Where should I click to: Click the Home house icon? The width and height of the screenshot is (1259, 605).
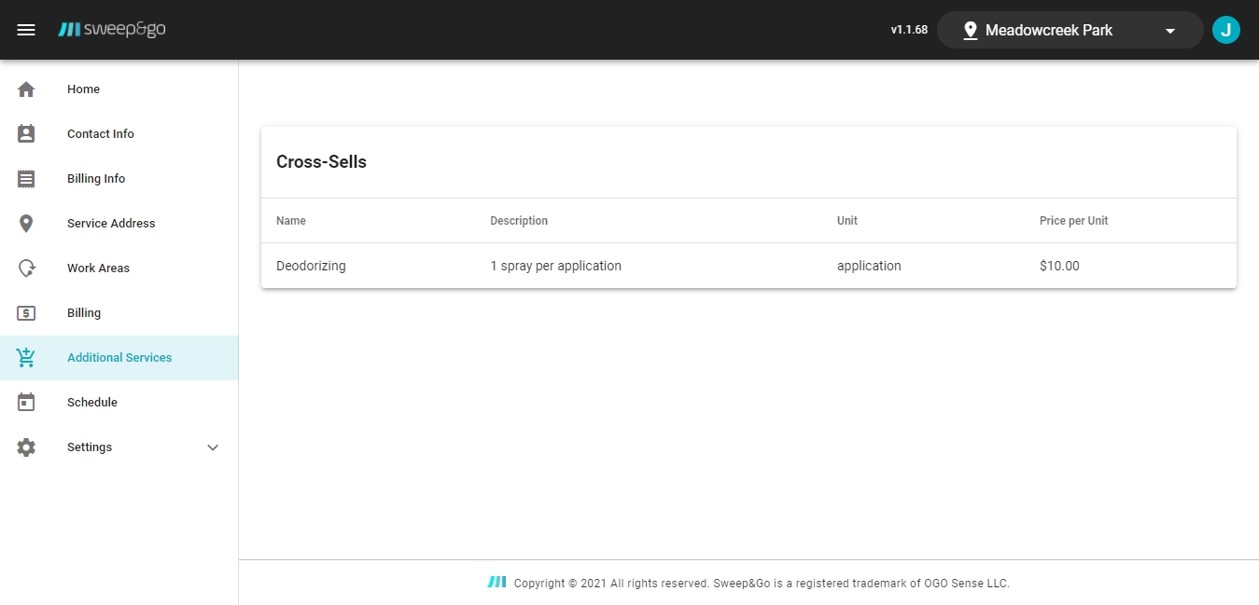pos(26,89)
